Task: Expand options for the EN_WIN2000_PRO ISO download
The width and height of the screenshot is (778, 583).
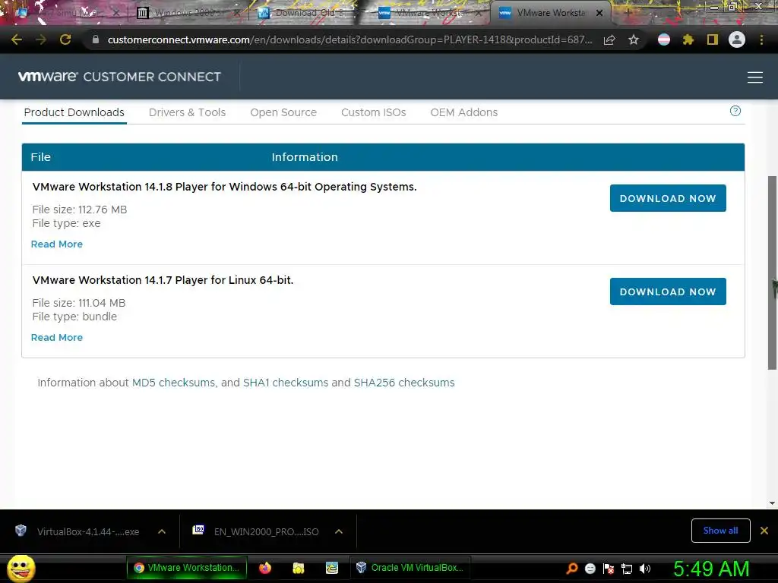Action: (x=339, y=531)
